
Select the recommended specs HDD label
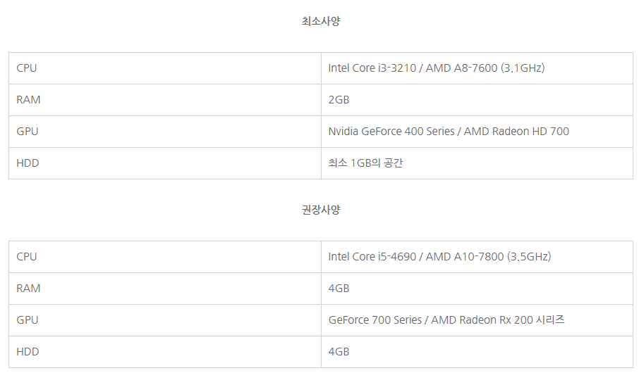coord(28,352)
